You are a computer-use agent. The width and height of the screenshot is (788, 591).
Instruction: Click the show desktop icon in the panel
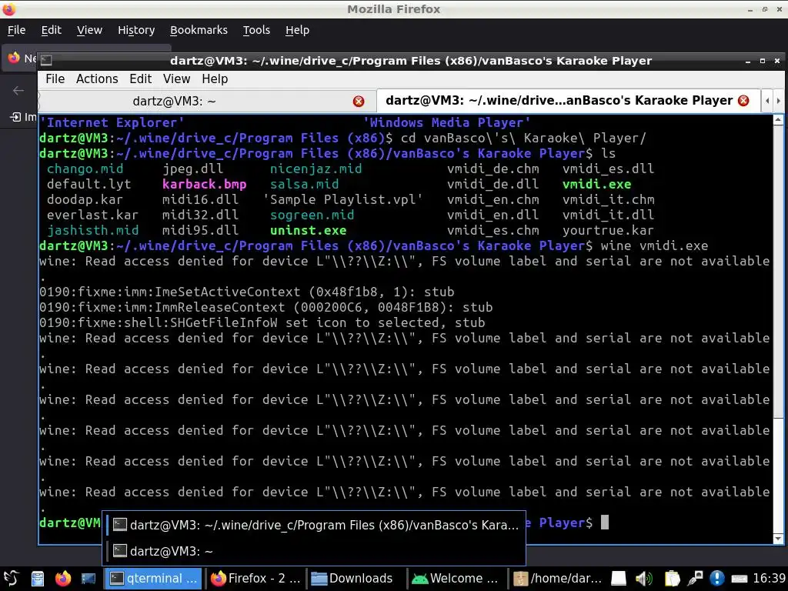[x=88, y=579]
